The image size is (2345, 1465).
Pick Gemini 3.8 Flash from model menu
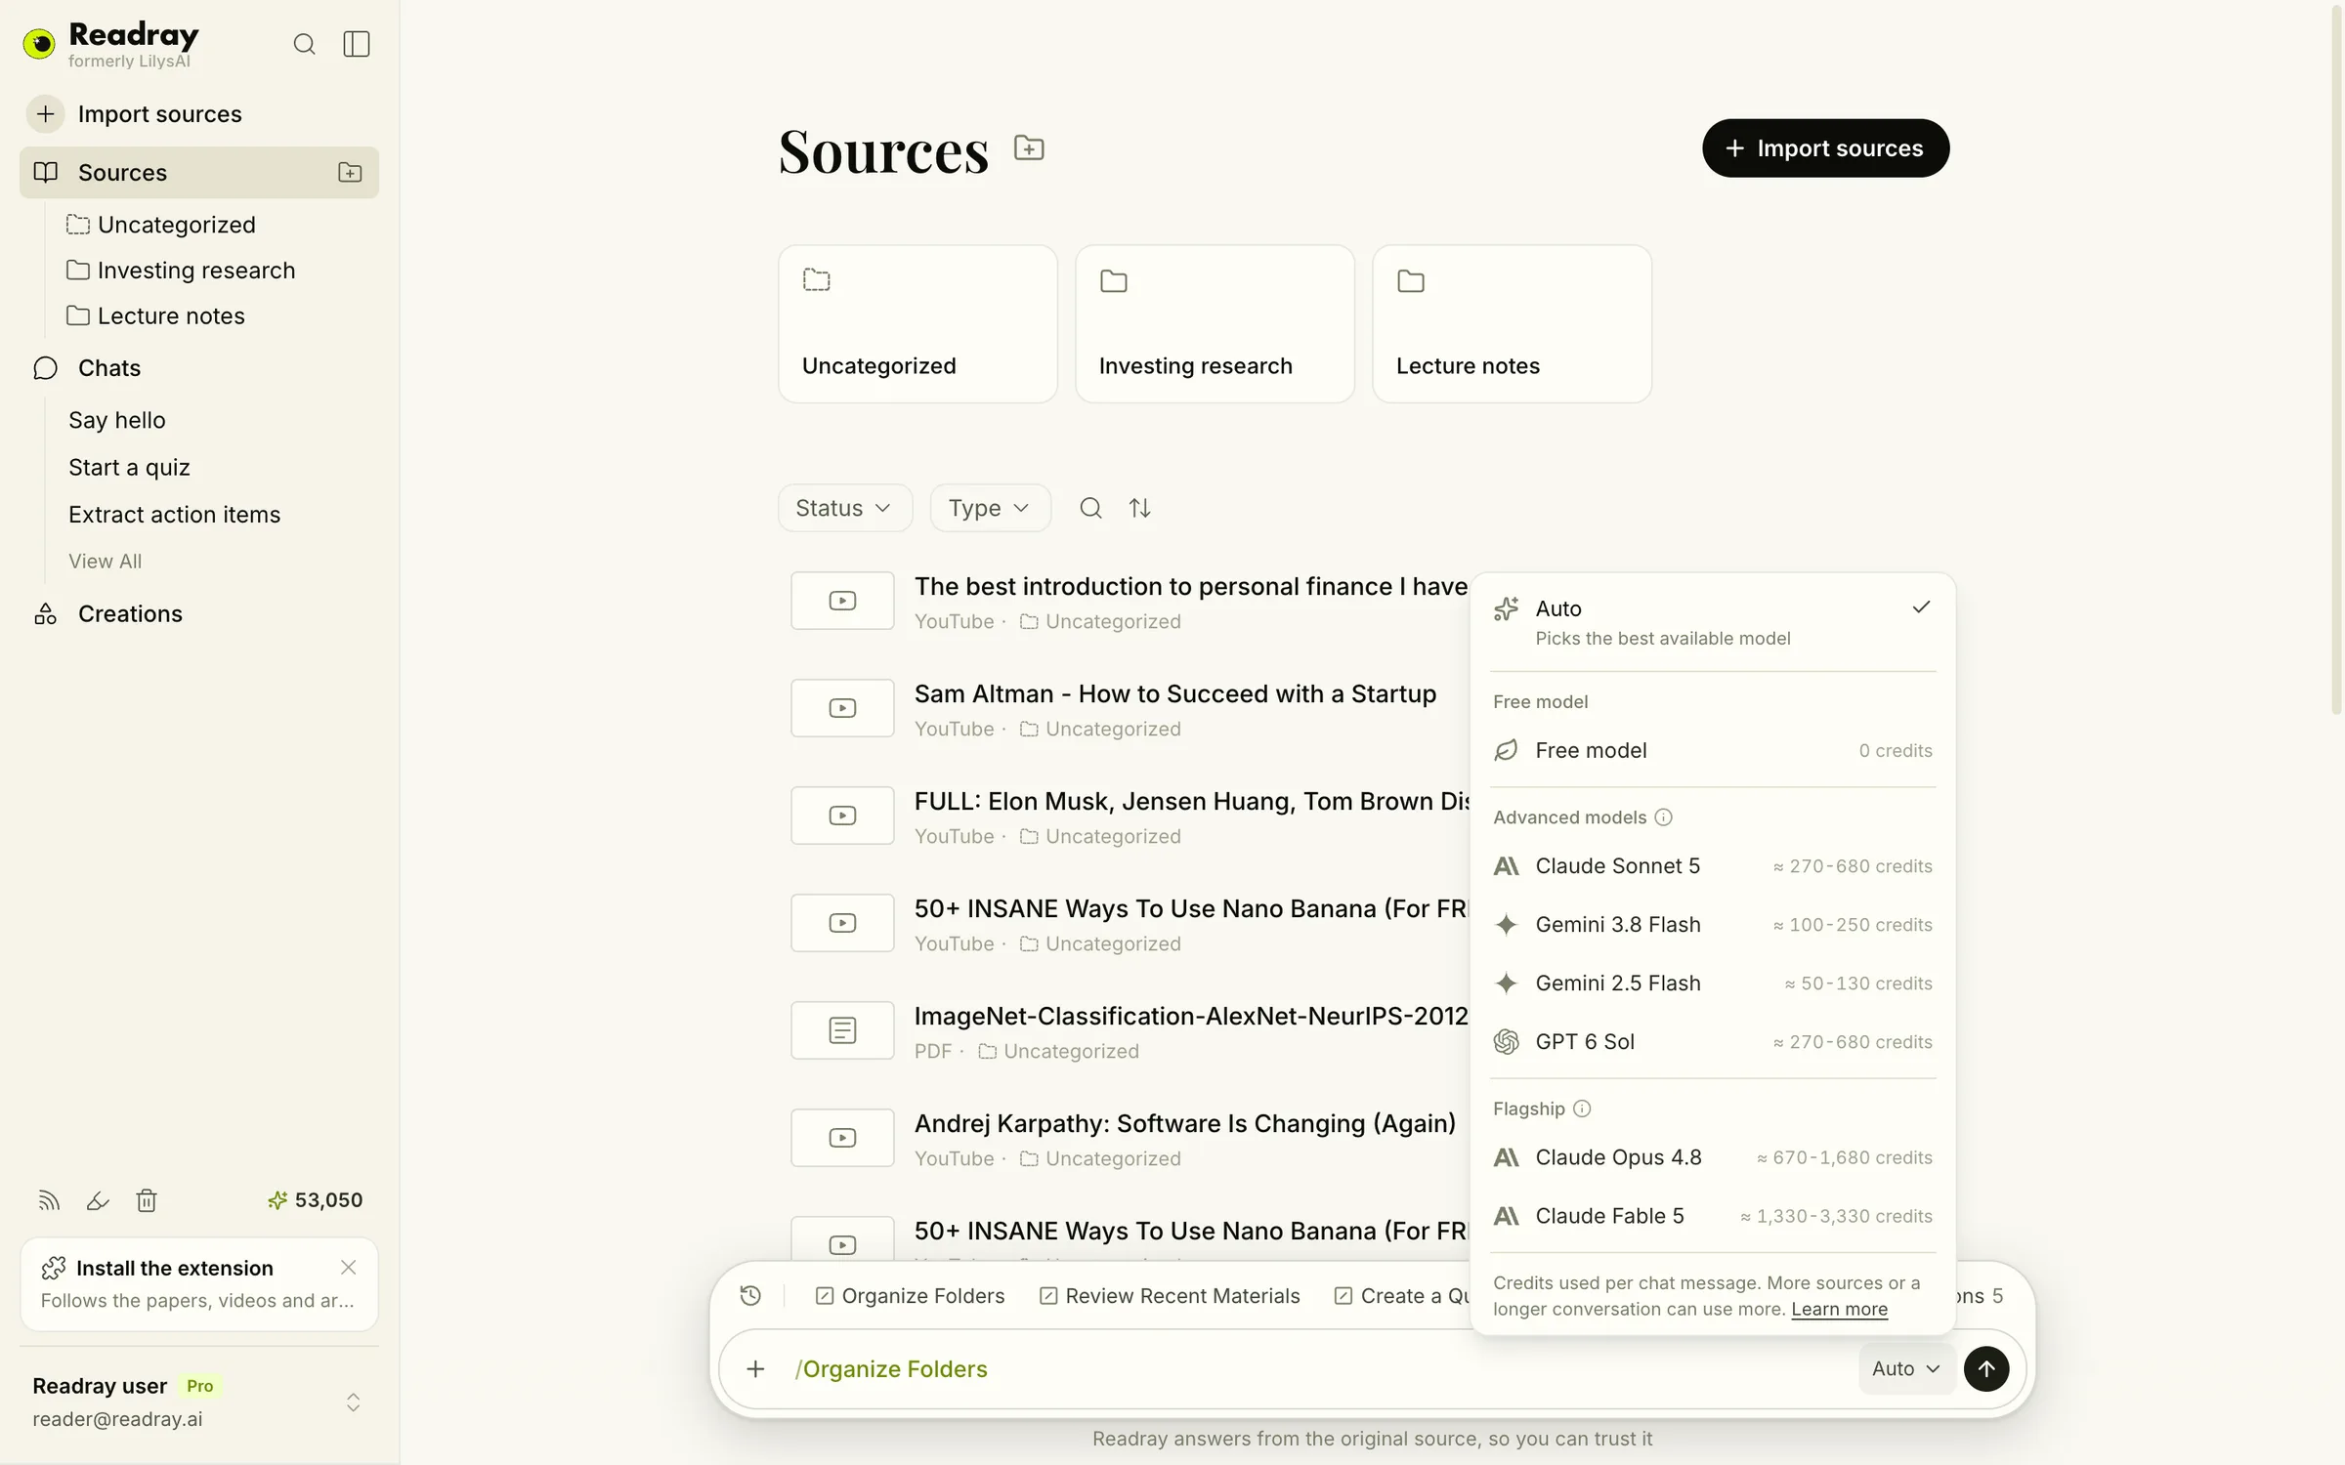click(1713, 924)
